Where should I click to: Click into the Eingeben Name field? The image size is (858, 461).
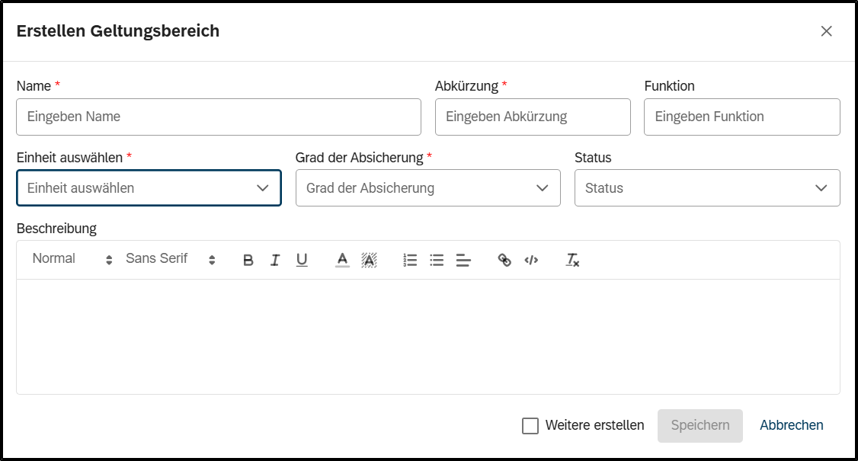pyautogui.click(x=218, y=117)
